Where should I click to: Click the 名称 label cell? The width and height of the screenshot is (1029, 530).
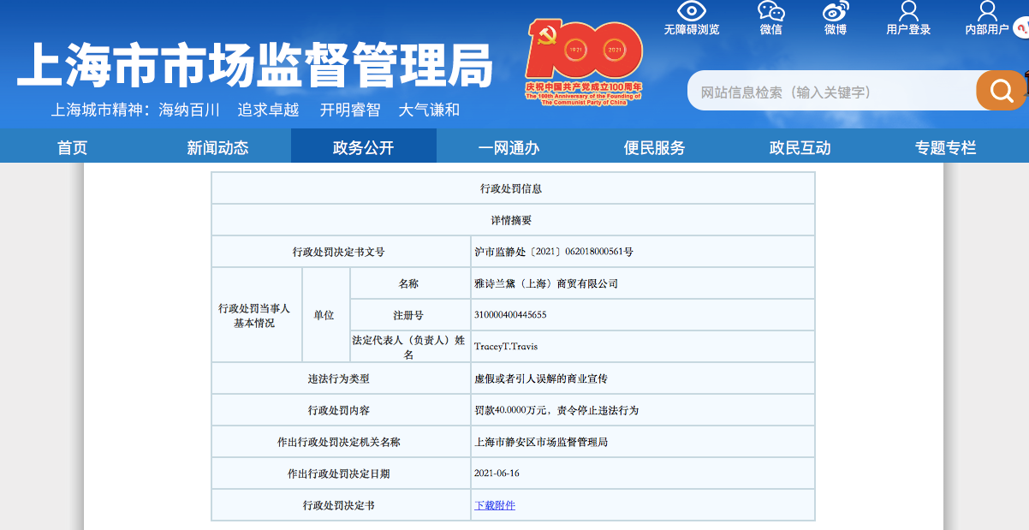point(409,283)
